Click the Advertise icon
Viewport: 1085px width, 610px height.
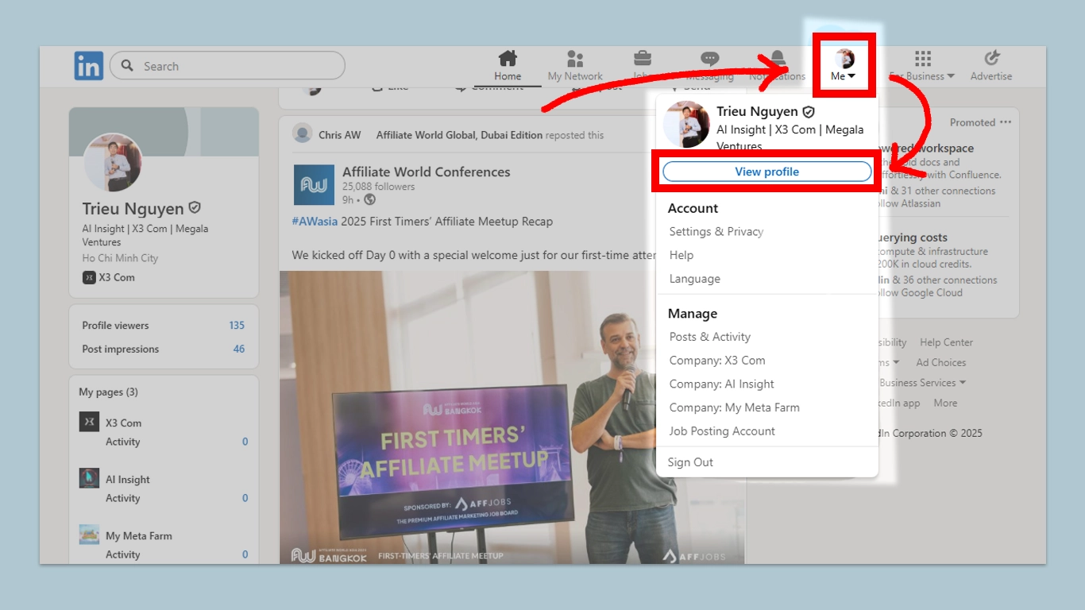point(990,58)
